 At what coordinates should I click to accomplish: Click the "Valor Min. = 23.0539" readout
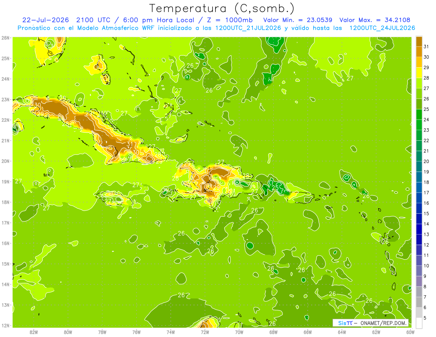(x=298, y=20)
